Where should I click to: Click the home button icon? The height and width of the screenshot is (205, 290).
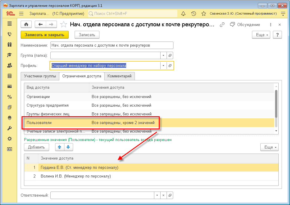click(26, 25)
